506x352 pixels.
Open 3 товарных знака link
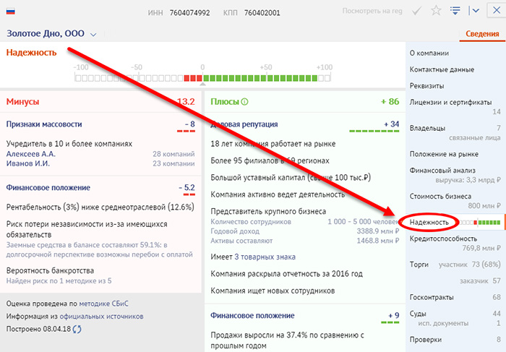(265, 257)
